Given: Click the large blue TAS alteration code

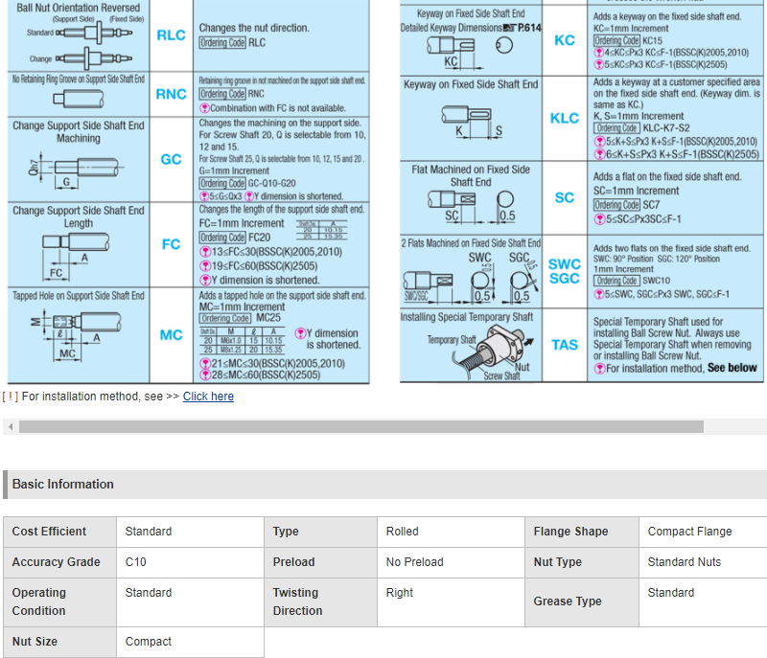Looking at the screenshot, I should [x=565, y=346].
